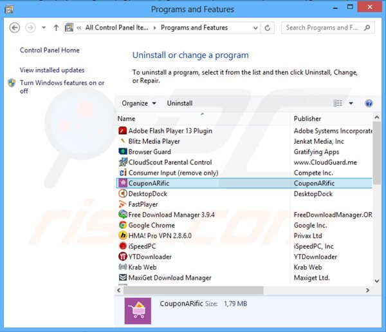Expand the breadcrumb after All Control Panel Items

click(x=154, y=28)
